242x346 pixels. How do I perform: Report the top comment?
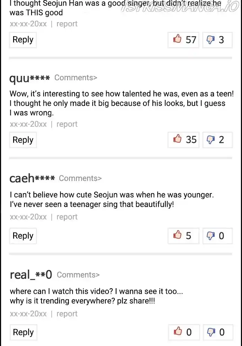67,24
